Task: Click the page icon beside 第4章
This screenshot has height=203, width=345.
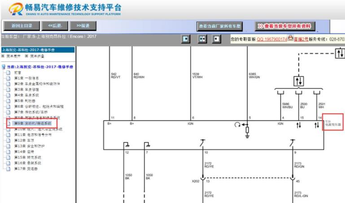Action: (8, 95)
